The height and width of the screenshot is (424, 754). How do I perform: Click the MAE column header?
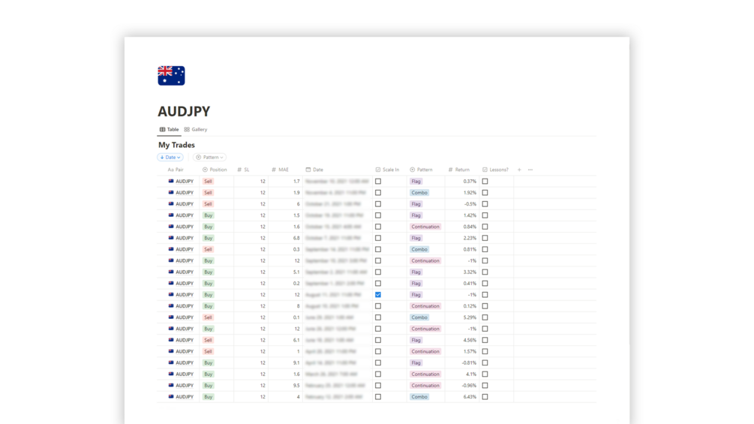[x=281, y=170]
